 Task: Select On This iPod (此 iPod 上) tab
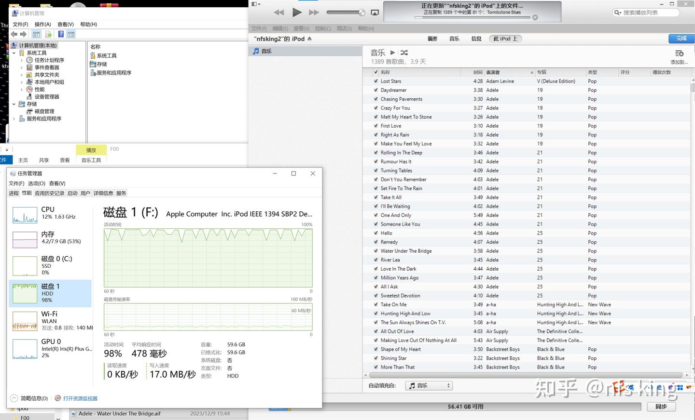point(505,39)
